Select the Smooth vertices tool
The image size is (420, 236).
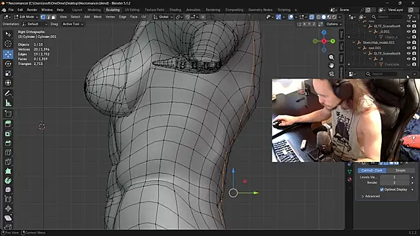pyautogui.click(x=8, y=189)
